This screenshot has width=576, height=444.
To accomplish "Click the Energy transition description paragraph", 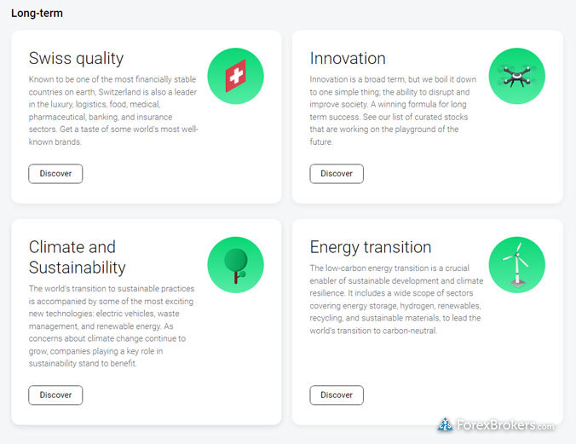I will coord(396,299).
